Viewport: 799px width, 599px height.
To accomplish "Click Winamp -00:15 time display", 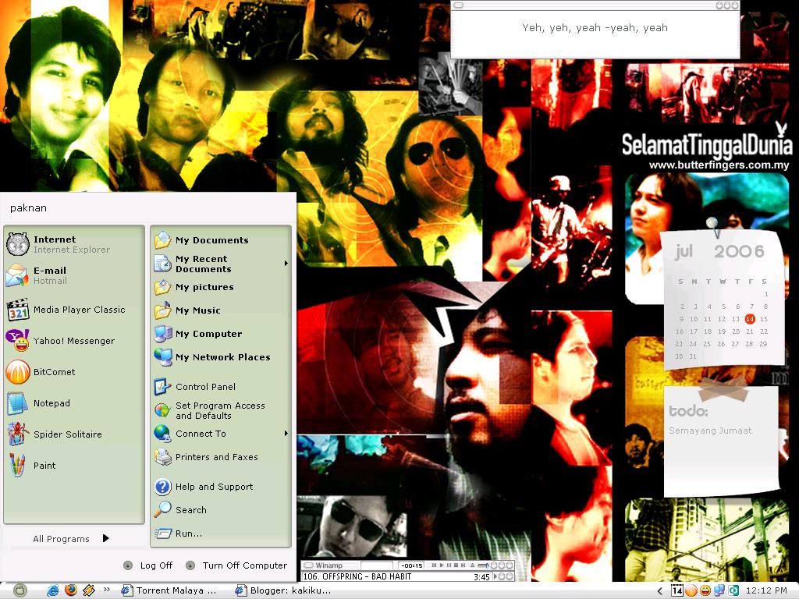I will 412,565.
